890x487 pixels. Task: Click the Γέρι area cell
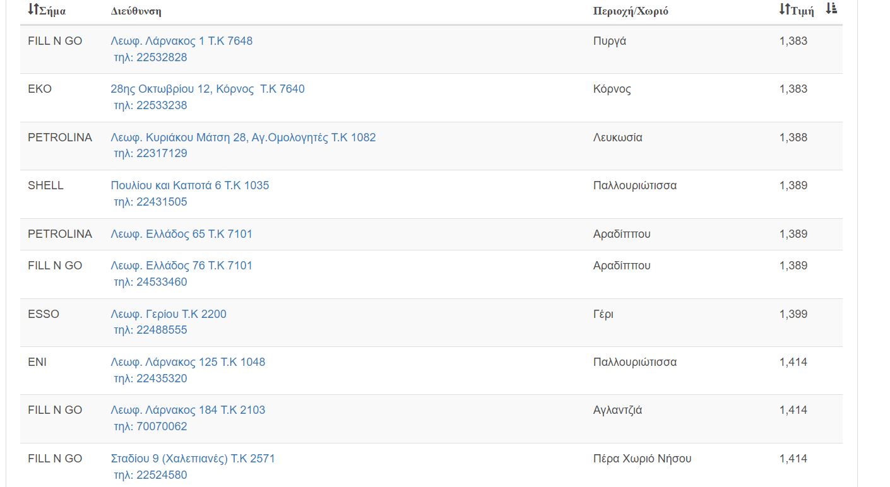(603, 314)
